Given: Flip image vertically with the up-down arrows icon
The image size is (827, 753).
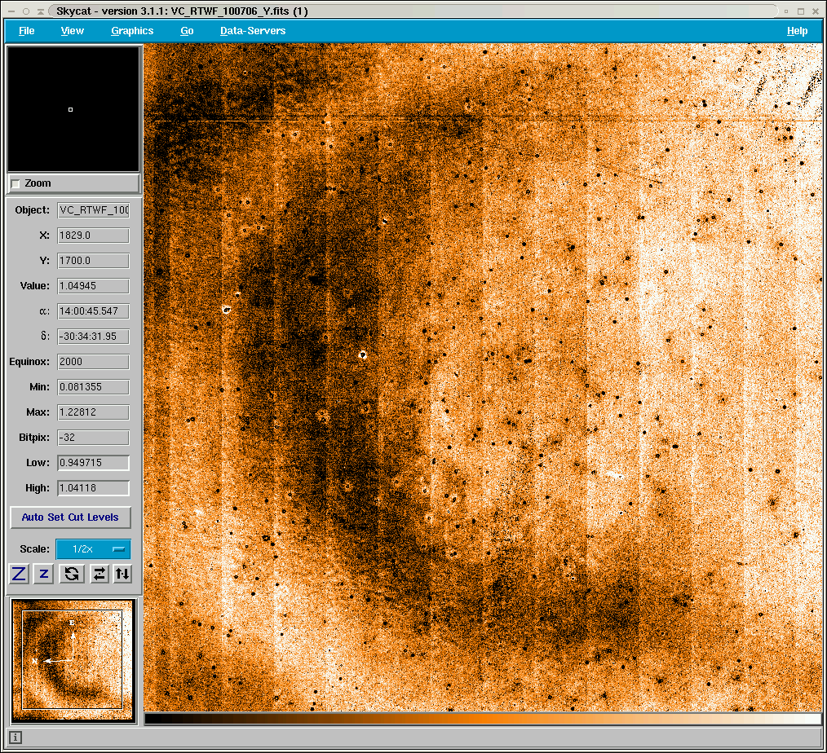Looking at the screenshot, I should (122, 574).
